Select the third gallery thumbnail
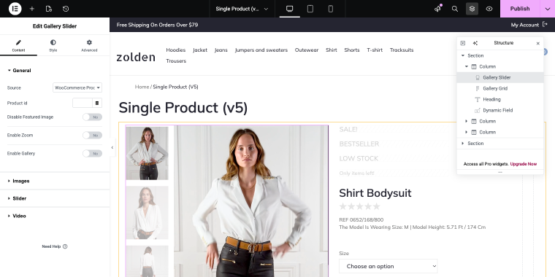 coord(147,261)
